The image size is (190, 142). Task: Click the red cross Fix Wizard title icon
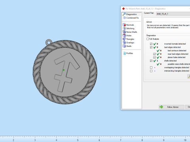click(x=123, y=9)
